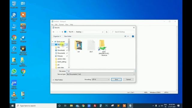Viewport: 192px width, 108px height.
Task: Select the Users (MASTER-G-PC) shortcut icon
Action: tap(103, 45)
